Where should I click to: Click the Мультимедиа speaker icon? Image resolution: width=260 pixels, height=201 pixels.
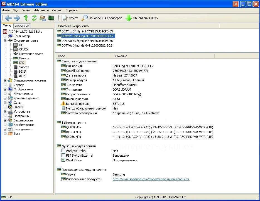pyautogui.click(x=10, y=94)
